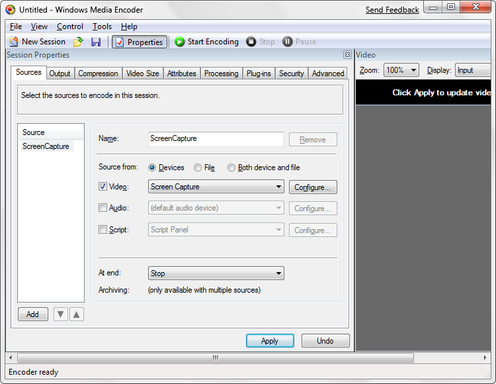Click the New Session toolbar icon
Viewport: 496px width, 384px height.
pyautogui.click(x=14, y=42)
